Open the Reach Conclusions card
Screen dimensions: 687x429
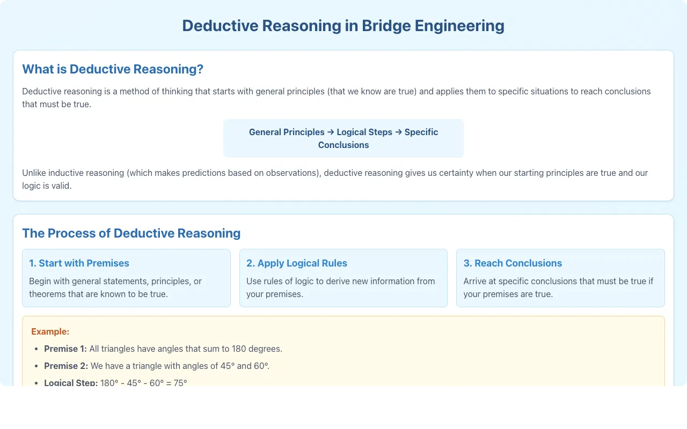[560, 278]
